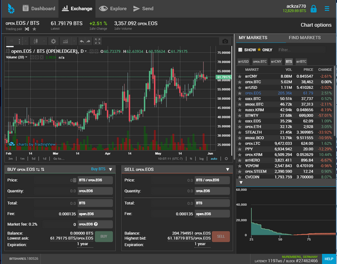Click the red SELL button

click(221, 236)
